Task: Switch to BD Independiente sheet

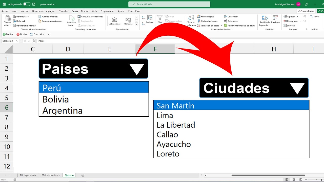Action: [x=51, y=175]
